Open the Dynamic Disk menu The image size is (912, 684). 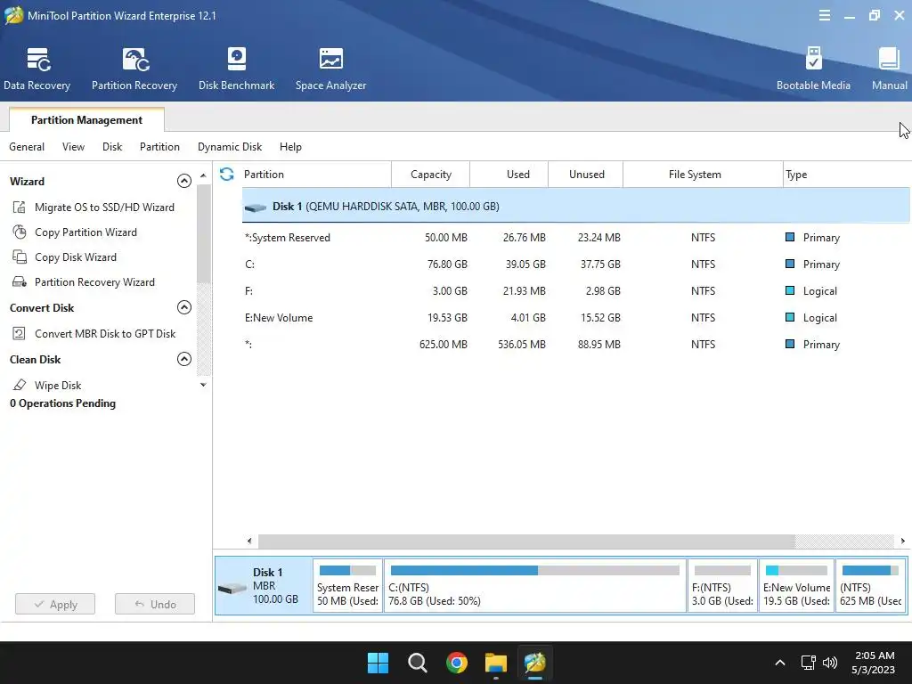tap(230, 147)
